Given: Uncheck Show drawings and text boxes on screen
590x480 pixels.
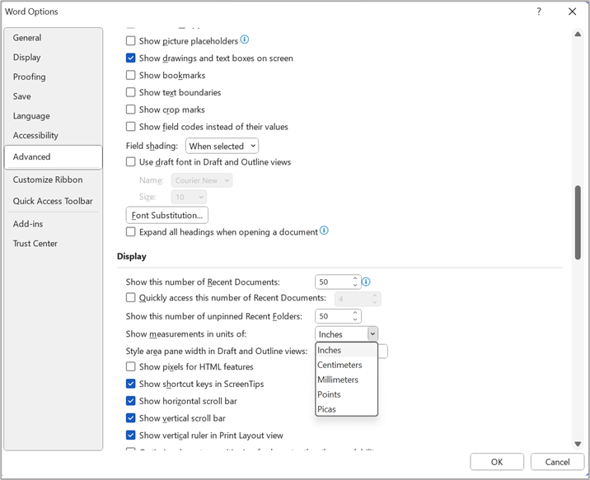Looking at the screenshot, I should tap(130, 58).
